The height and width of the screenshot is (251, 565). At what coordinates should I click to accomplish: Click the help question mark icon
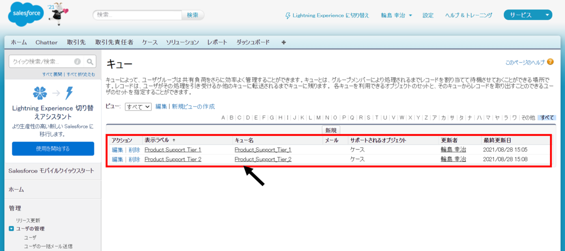pos(550,62)
